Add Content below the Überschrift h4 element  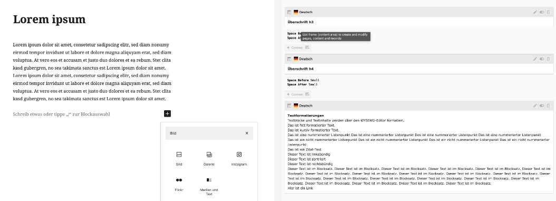295,94
